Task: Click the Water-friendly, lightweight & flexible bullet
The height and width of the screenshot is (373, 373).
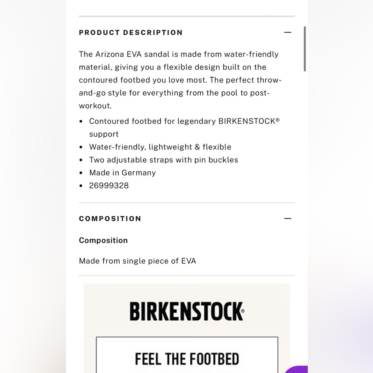Action: click(160, 147)
